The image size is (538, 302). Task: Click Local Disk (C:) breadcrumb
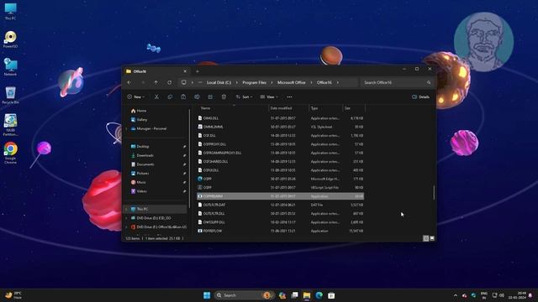tap(219, 82)
